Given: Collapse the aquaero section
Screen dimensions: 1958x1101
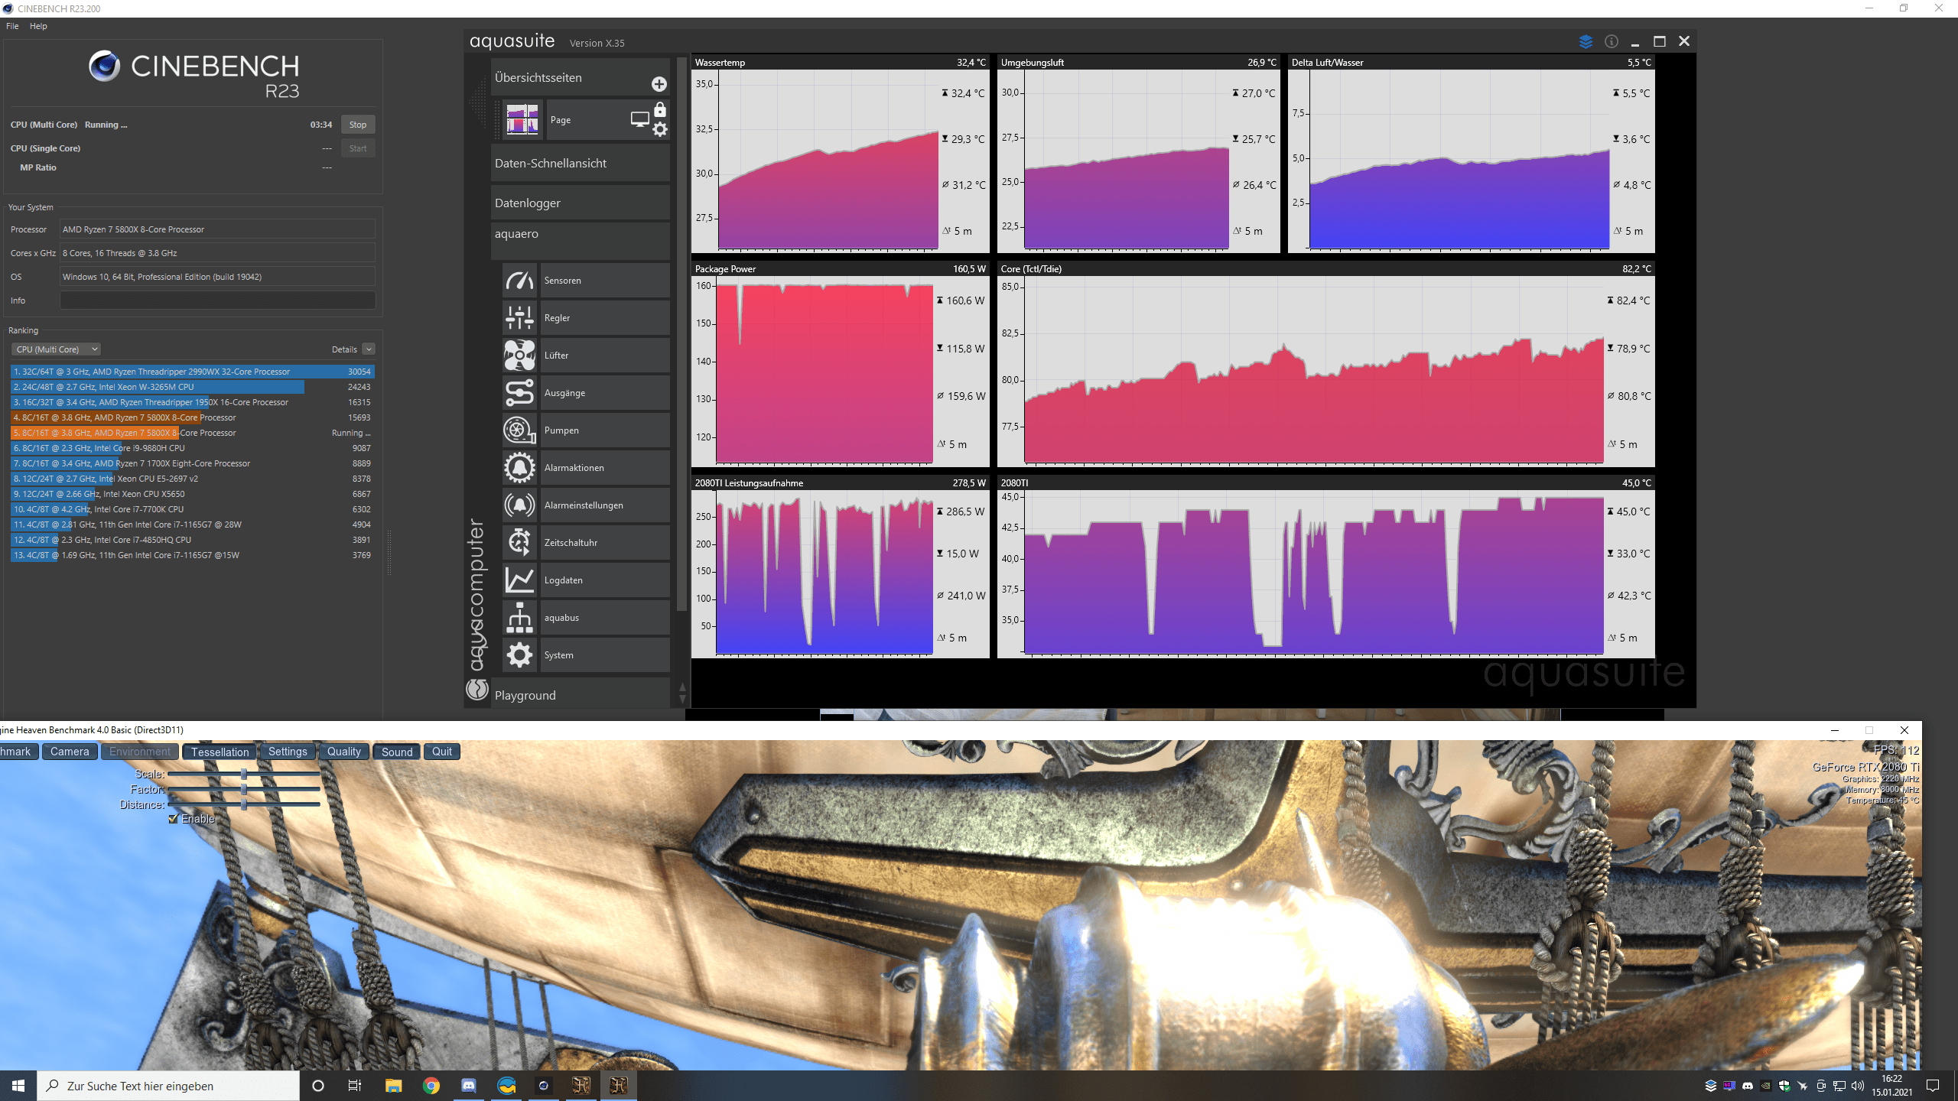Looking at the screenshot, I should [x=580, y=240].
